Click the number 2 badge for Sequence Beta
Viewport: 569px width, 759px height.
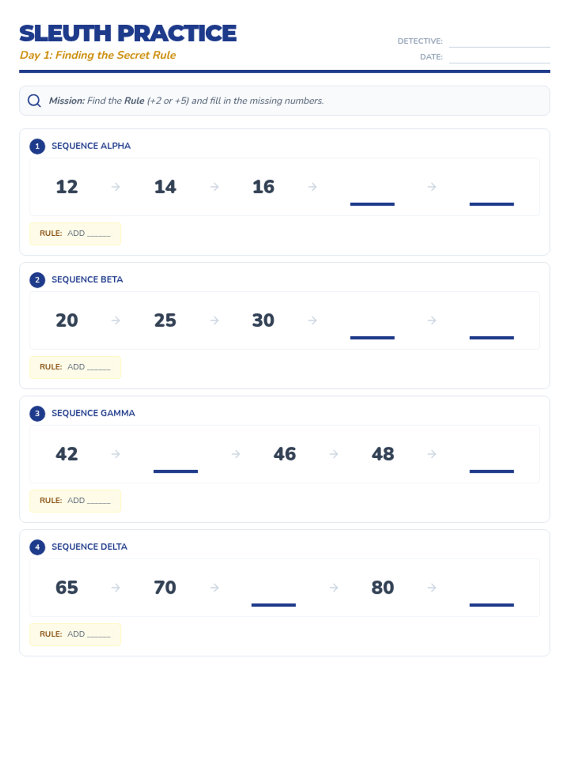tap(37, 280)
